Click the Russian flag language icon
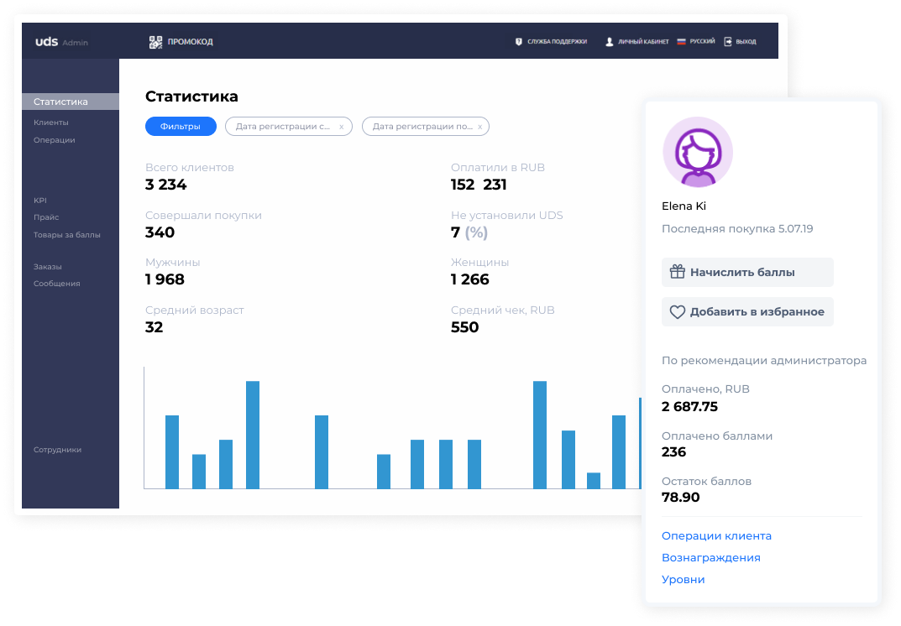The image size is (901, 626). point(682,41)
